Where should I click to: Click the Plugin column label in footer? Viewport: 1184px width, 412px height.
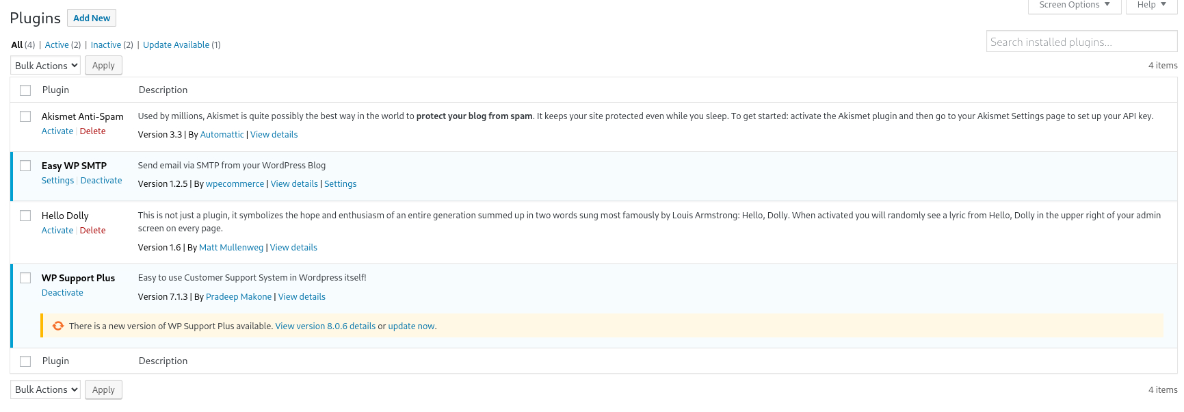coord(55,361)
